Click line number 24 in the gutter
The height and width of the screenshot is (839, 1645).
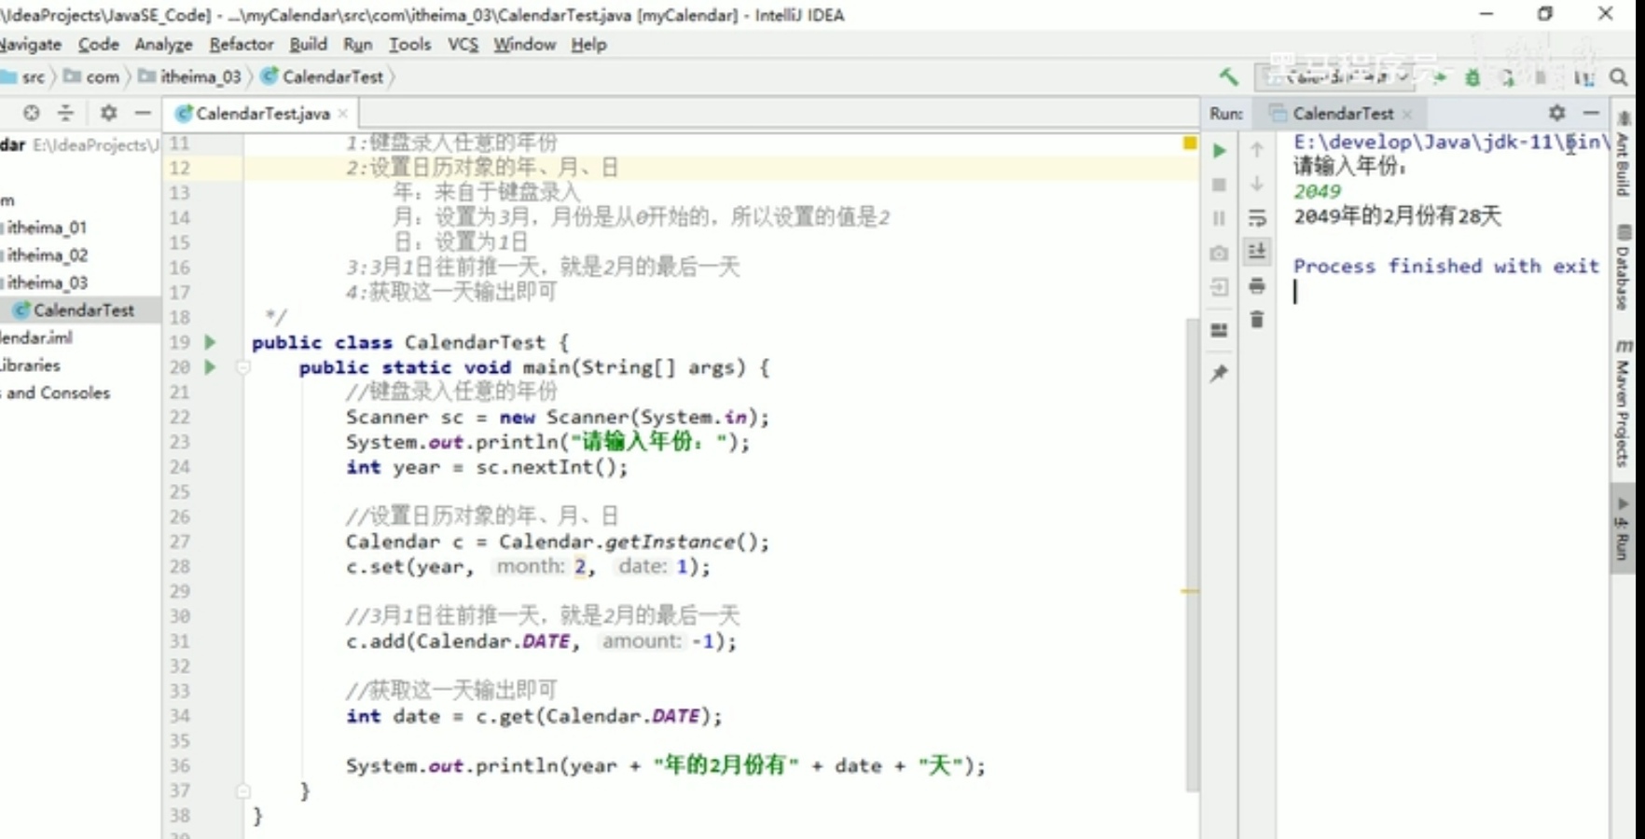point(180,467)
